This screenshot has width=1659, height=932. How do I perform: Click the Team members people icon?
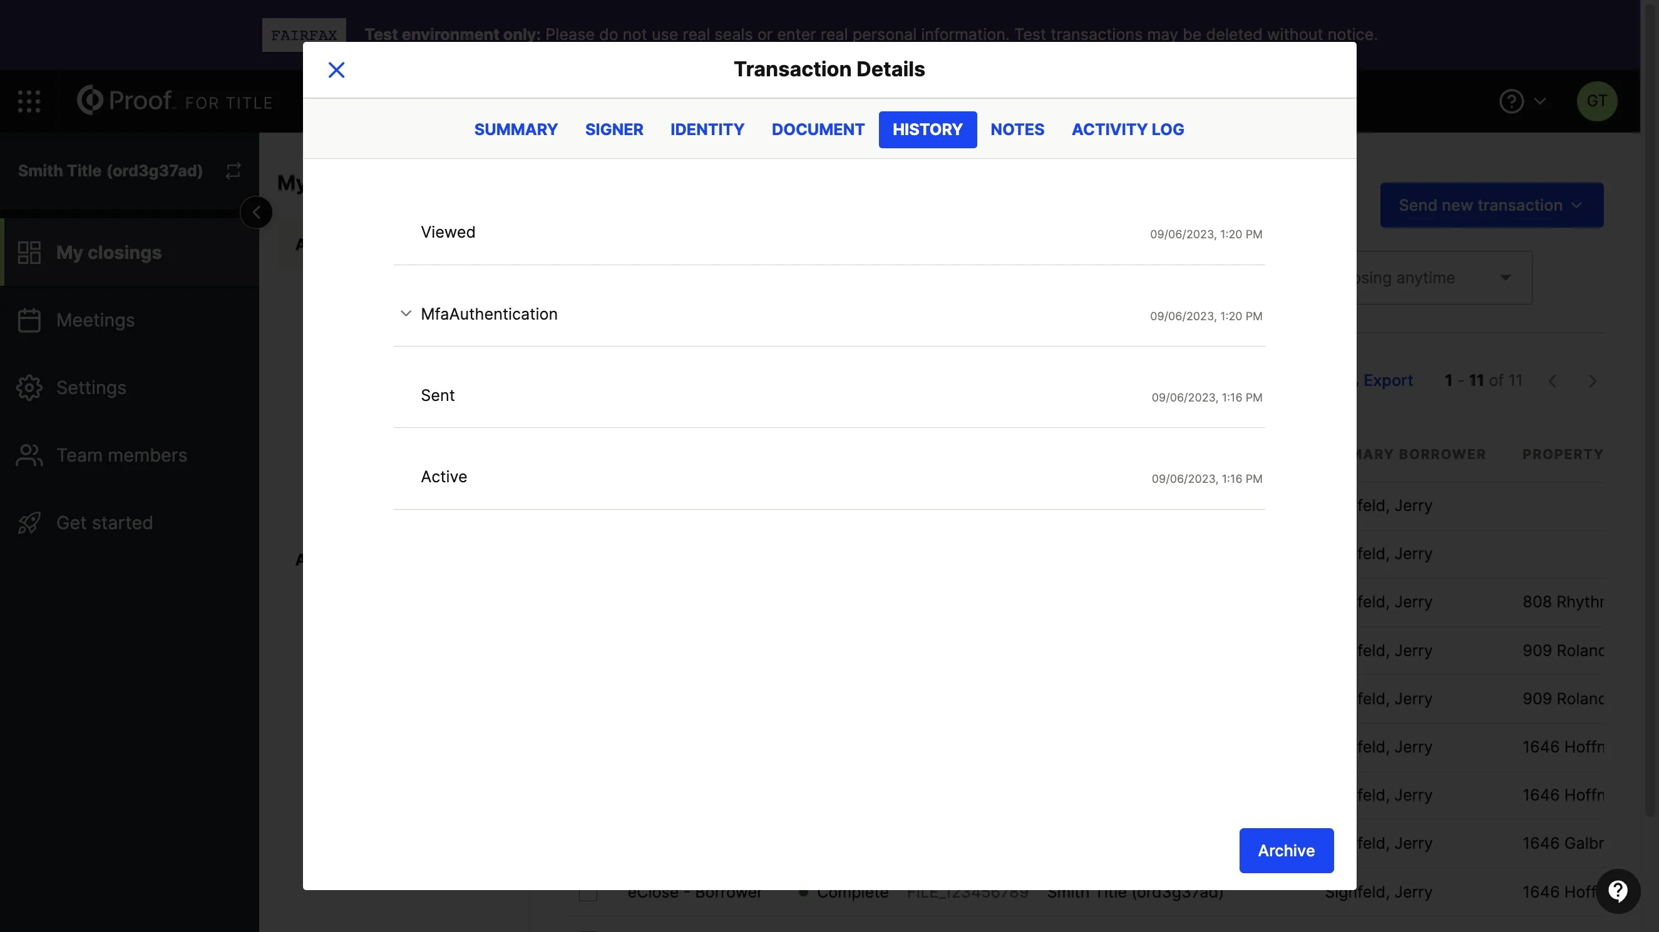point(29,455)
